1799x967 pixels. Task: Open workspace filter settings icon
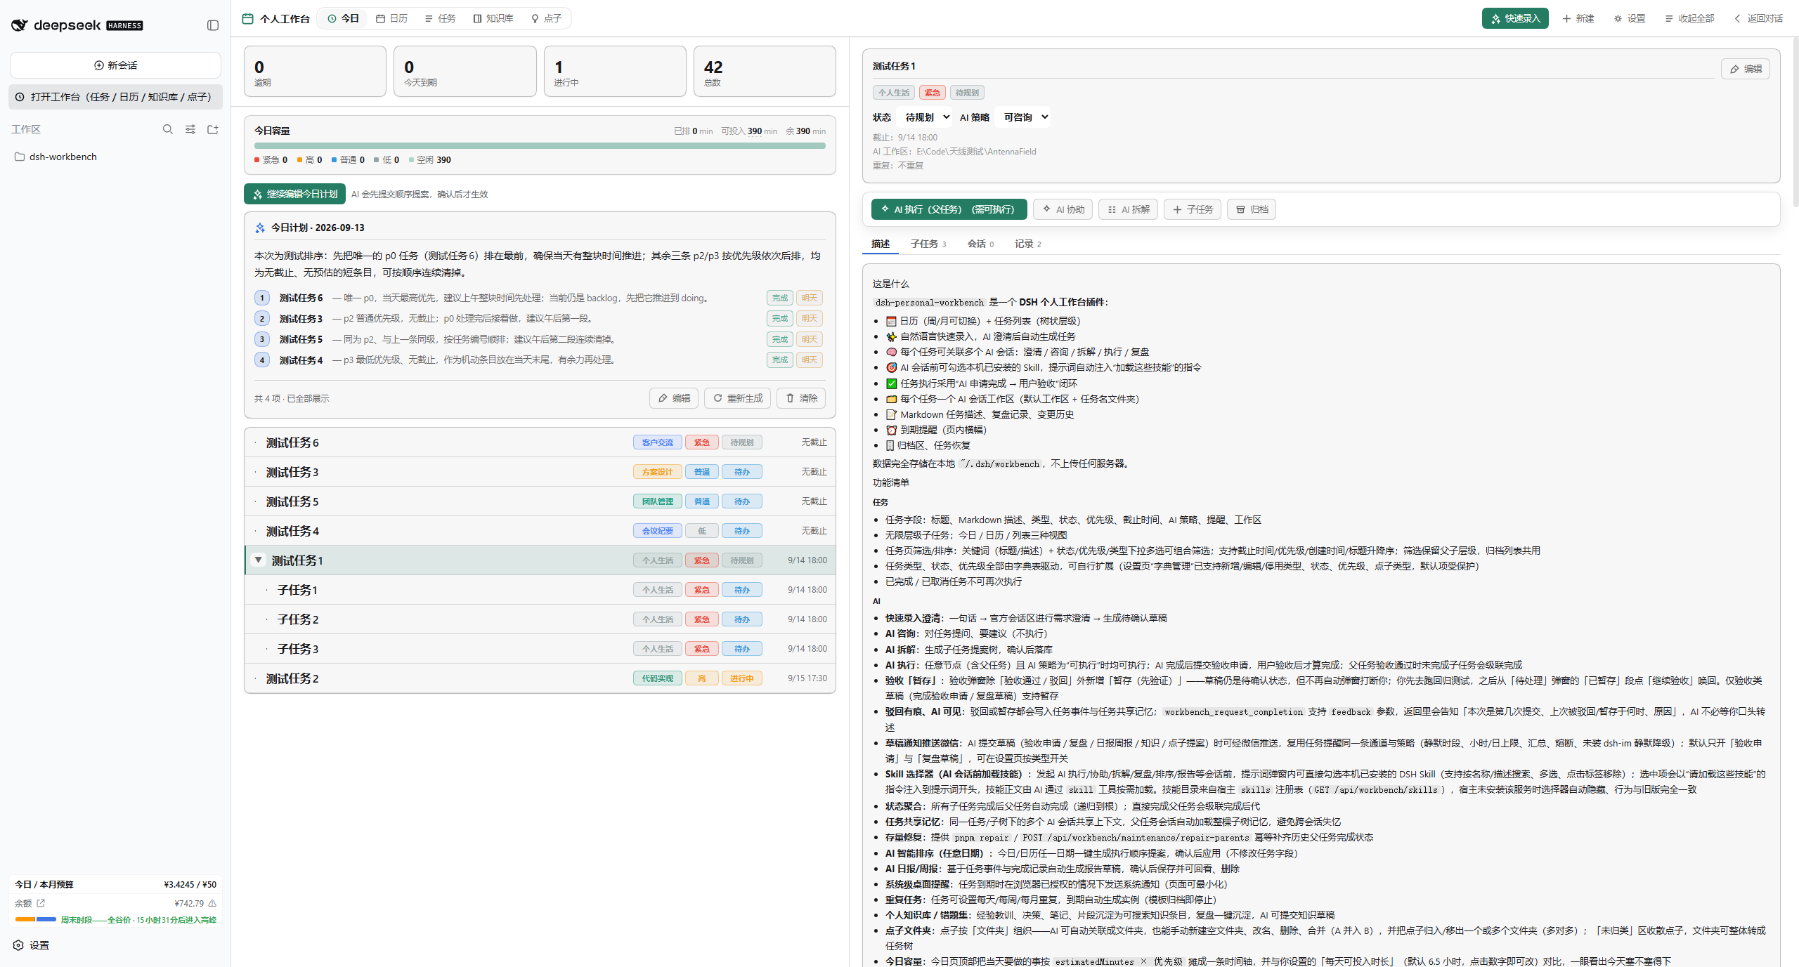pos(190,129)
